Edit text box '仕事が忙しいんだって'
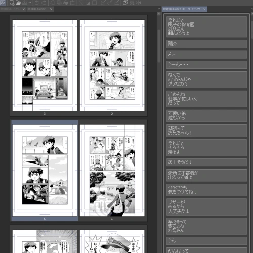This screenshot has width=253, height=253. [206, 99]
